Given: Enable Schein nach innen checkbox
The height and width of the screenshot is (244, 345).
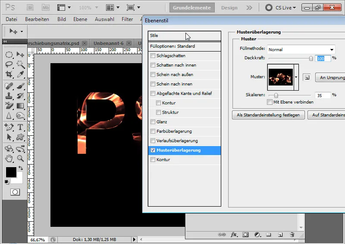Looking at the screenshot, I should click(x=153, y=84).
